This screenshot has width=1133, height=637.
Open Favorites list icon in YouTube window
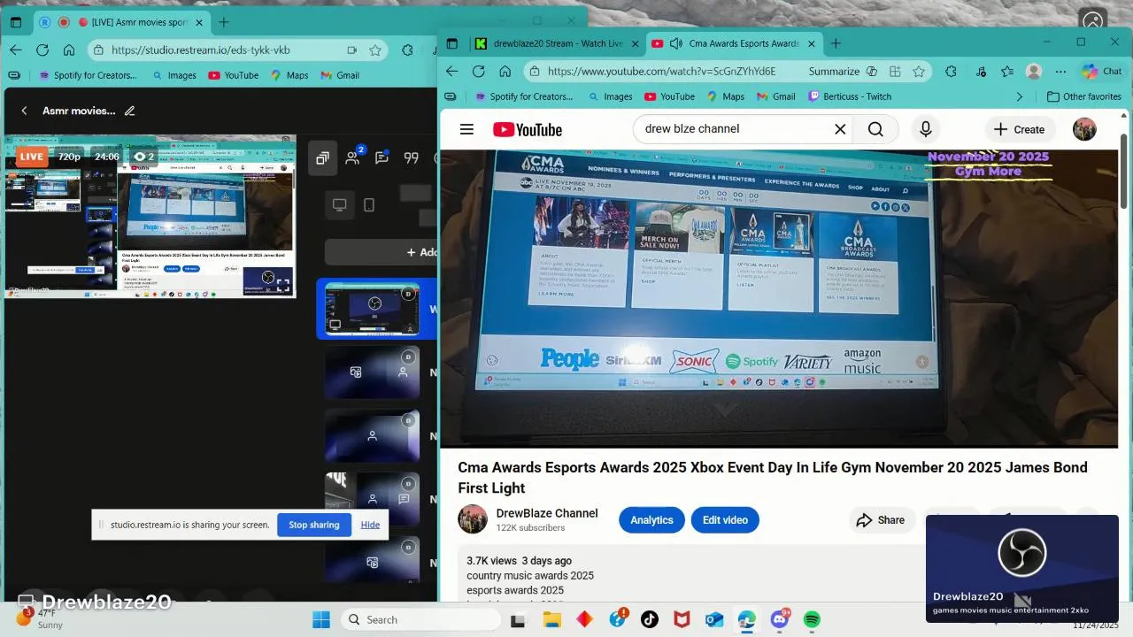(x=1006, y=72)
